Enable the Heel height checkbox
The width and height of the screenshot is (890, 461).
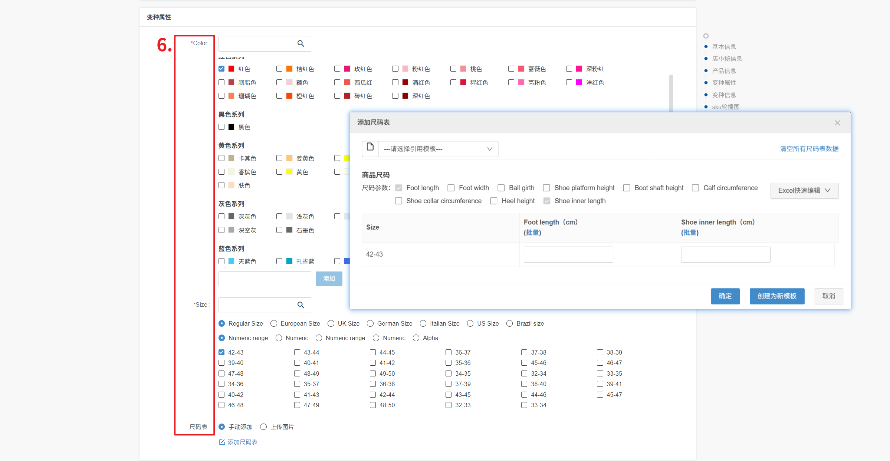click(x=494, y=201)
